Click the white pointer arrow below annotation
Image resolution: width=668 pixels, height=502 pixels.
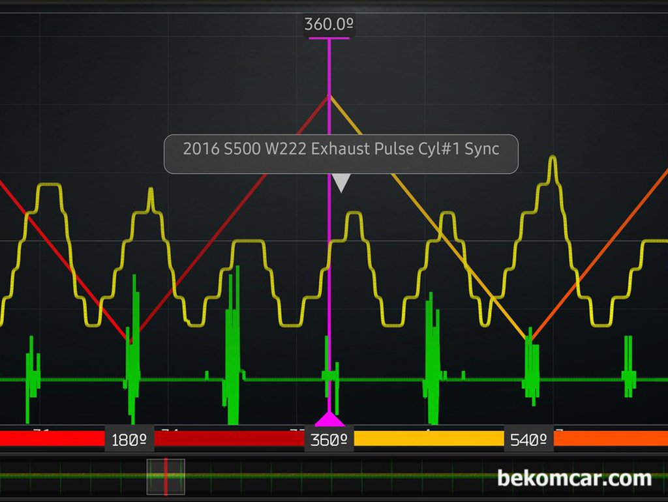[341, 183]
